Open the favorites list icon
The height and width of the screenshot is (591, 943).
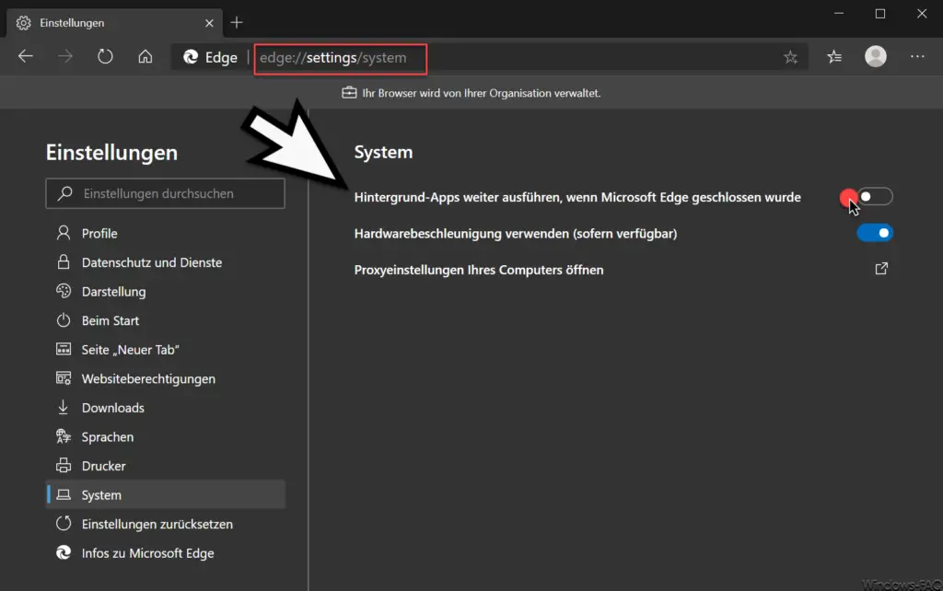(x=834, y=56)
